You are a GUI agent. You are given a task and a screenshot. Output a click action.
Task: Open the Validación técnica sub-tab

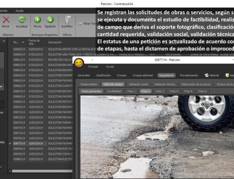pos(165,84)
